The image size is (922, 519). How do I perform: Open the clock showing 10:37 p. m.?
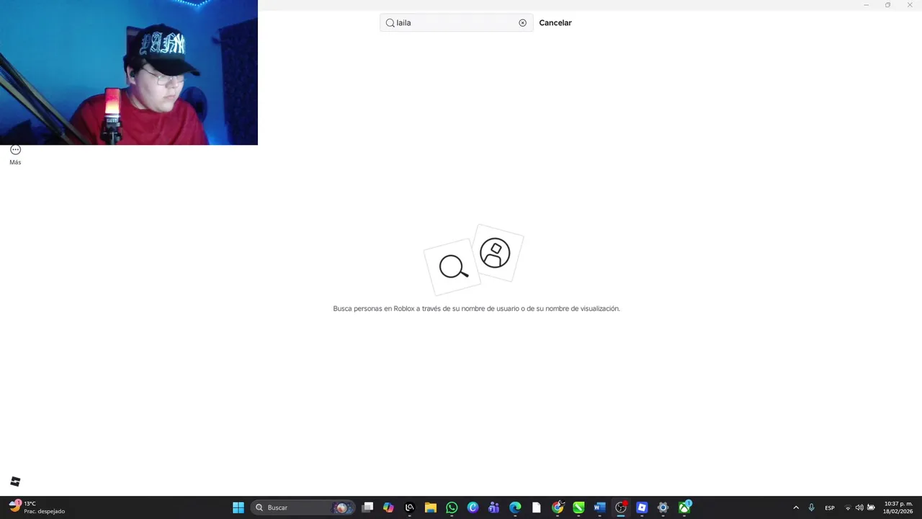(x=898, y=507)
